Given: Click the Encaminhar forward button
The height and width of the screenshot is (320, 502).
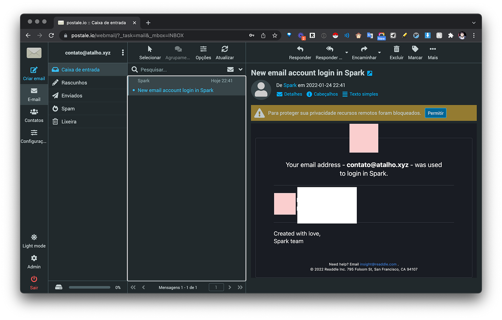Looking at the screenshot, I should (364, 53).
